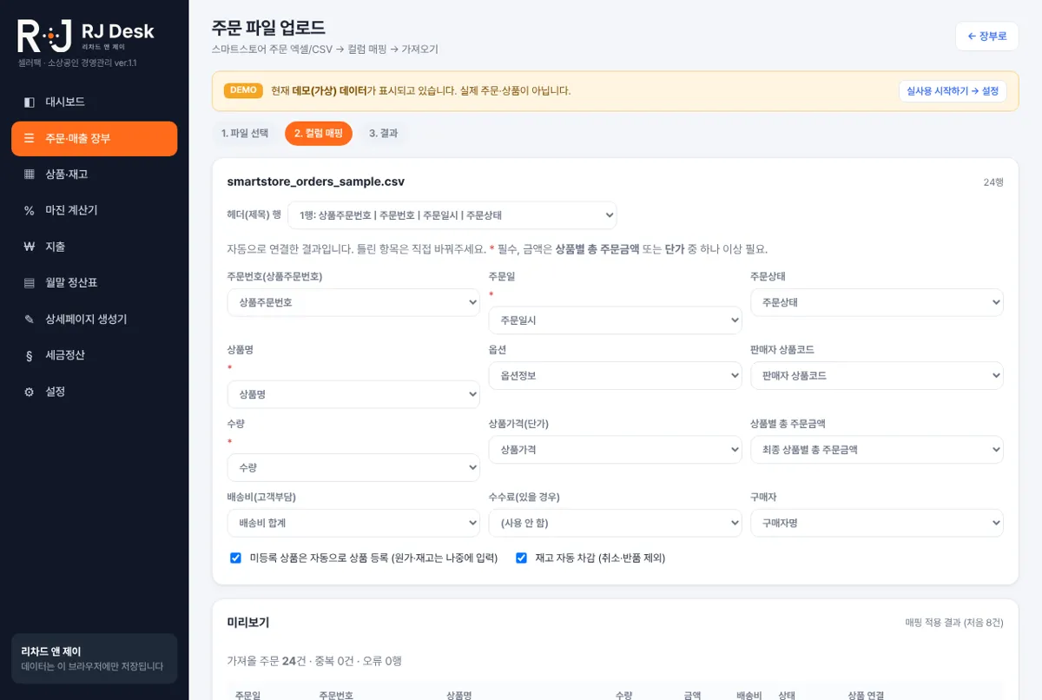This screenshot has width=1042, height=700.
Task: Click the 설정 gear icon
Action: (30, 392)
